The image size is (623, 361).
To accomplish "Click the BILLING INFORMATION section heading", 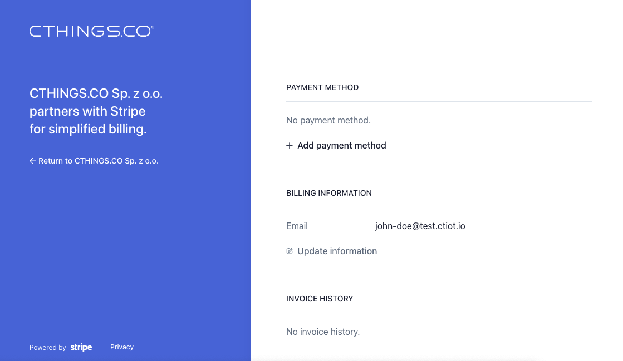I will click(329, 193).
